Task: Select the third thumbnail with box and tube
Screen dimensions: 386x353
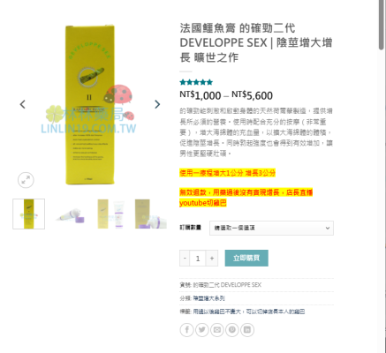Action: coord(111,214)
